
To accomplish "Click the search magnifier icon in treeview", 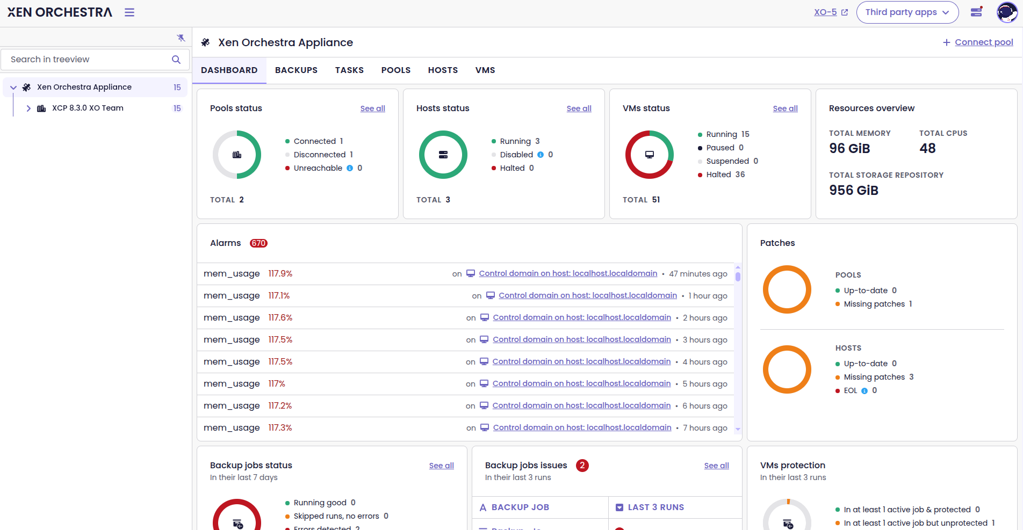I will coord(176,60).
